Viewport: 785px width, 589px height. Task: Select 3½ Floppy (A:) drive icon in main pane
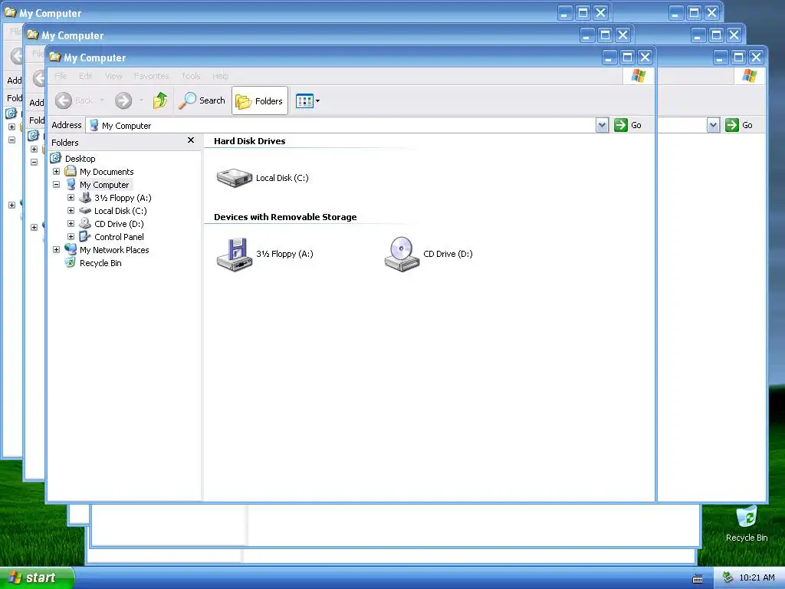(235, 254)
